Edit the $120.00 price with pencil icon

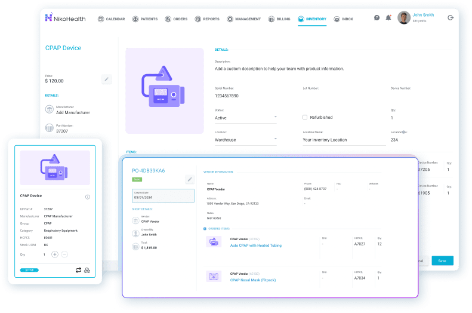107,79
